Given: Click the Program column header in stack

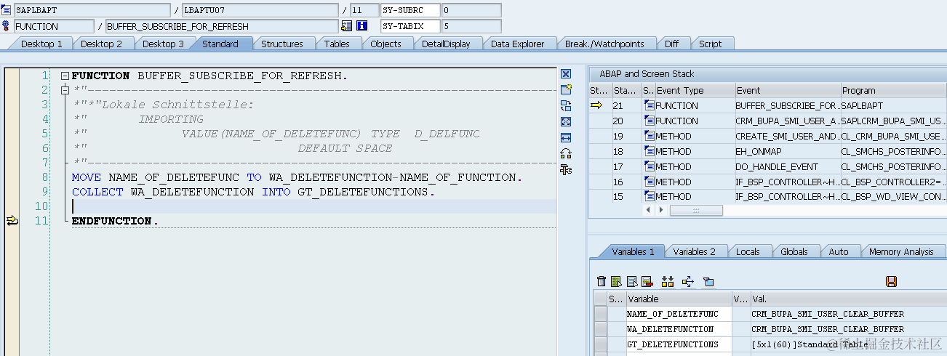Looking at the screenshot, I should pyautogui.click(x=893, y=91).
